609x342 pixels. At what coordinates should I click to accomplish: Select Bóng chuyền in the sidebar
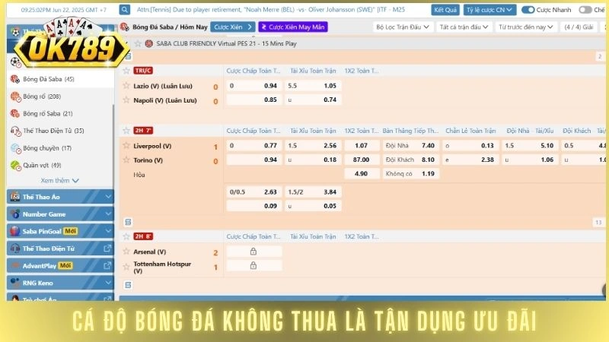46,148
